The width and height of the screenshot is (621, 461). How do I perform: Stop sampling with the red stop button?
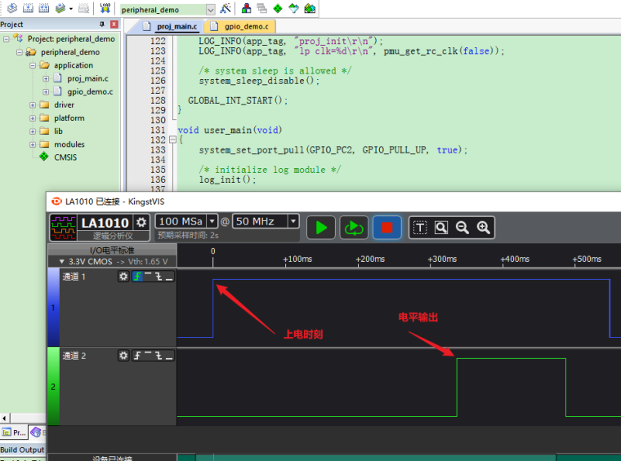point(387,228)
